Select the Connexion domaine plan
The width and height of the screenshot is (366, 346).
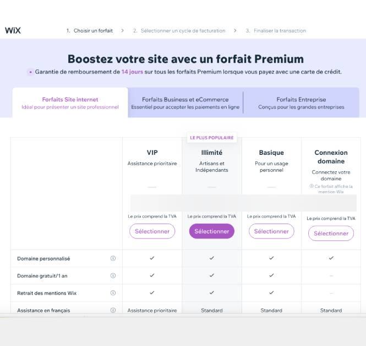click(x=331, y=233)
